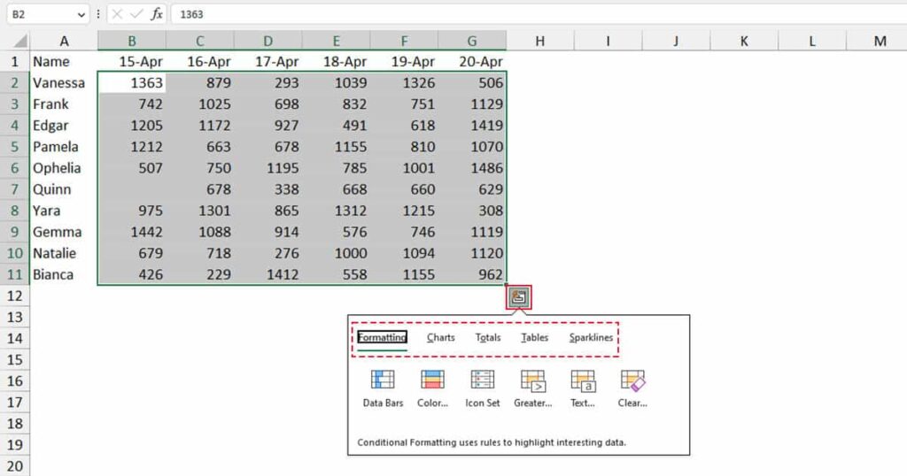Click the 18-Apr header cell
907x476 pixels.
click(336, 61)
